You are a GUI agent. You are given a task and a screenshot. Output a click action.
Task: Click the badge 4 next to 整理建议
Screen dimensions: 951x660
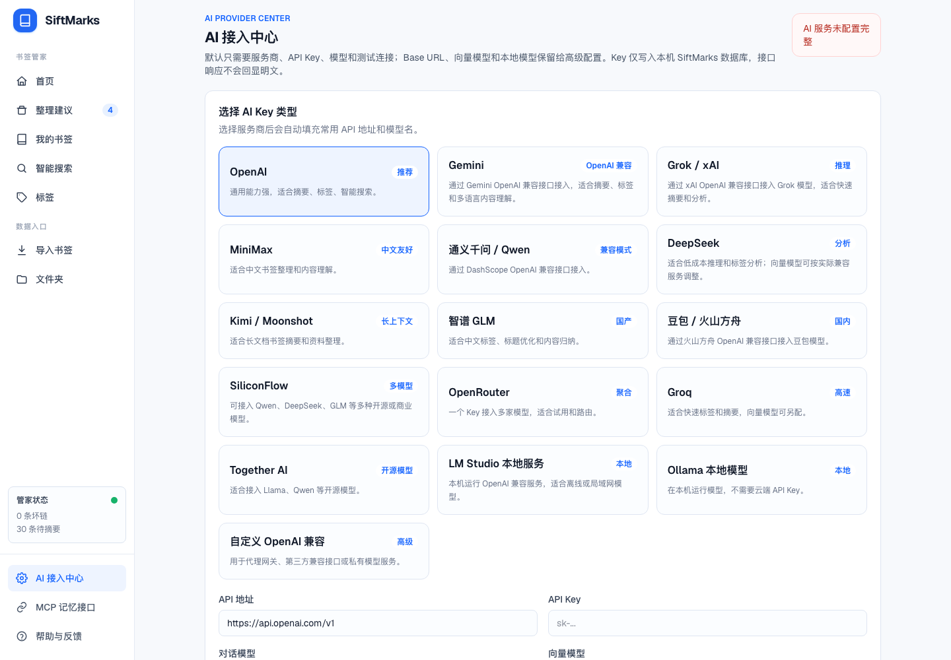(x=110, y=110)
